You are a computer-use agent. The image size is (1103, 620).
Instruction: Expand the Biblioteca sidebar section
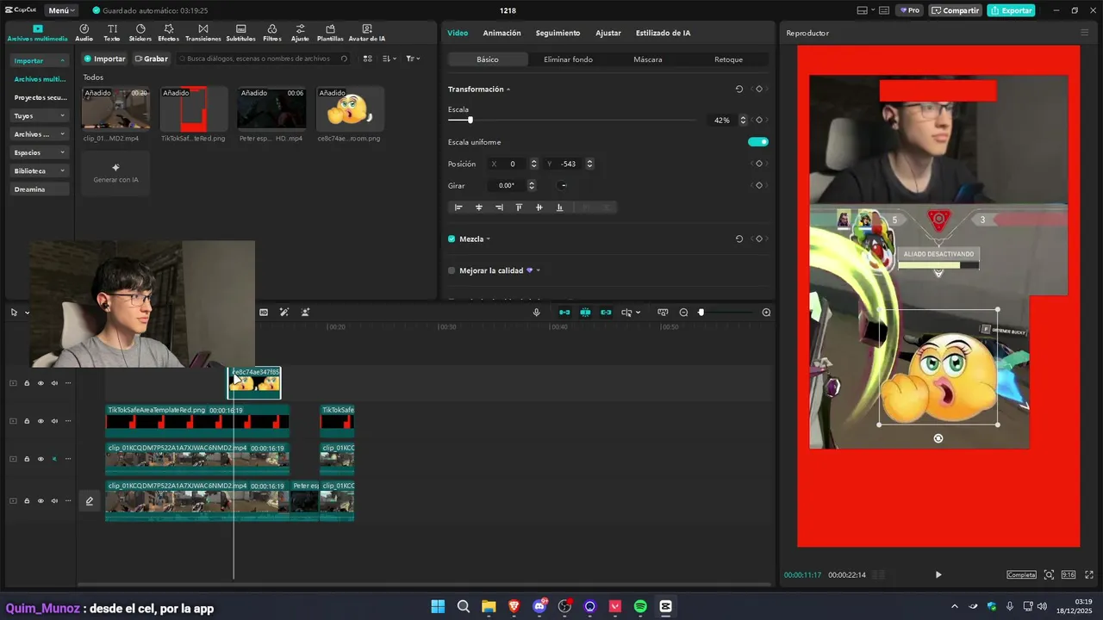[x=62, y=171]
